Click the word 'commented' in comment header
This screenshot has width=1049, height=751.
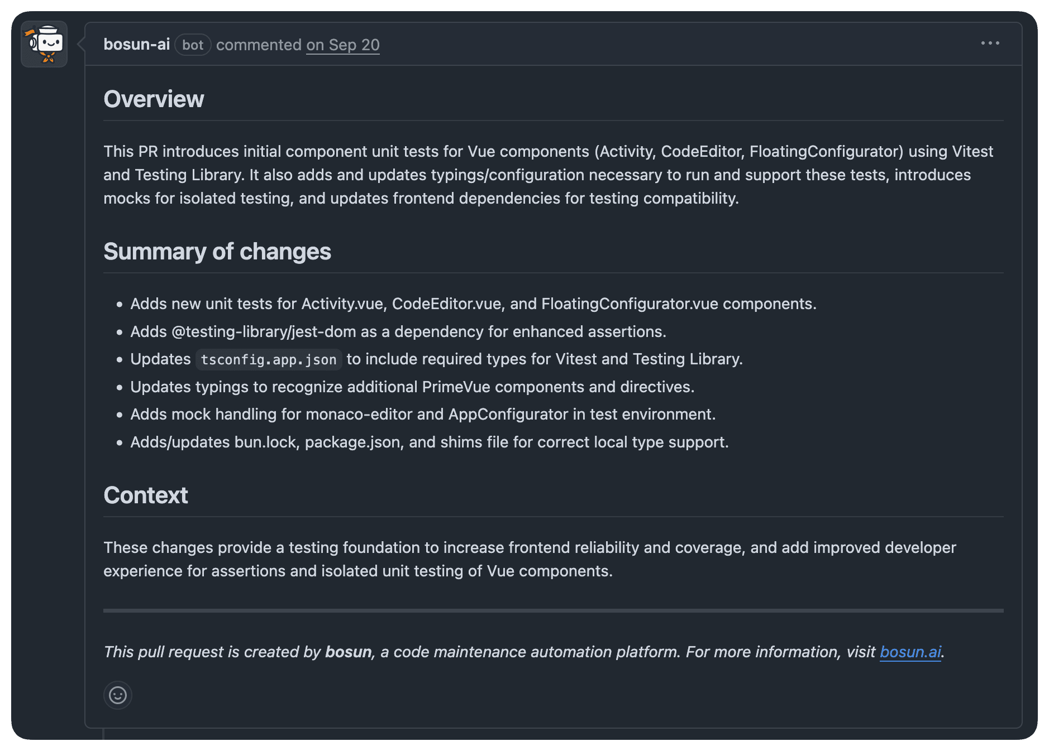tap(259, 45)
